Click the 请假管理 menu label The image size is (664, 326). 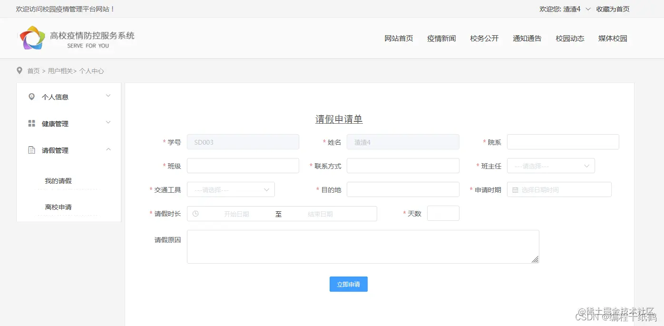pyautogui.click(x=55, y=150)
